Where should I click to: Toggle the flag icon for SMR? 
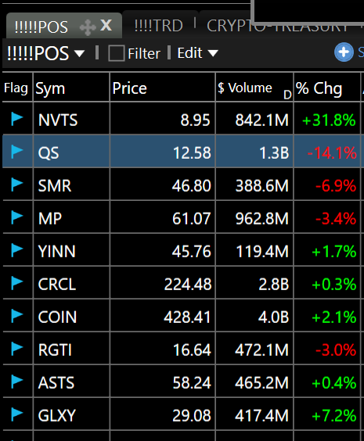click(x=17, y=185)
